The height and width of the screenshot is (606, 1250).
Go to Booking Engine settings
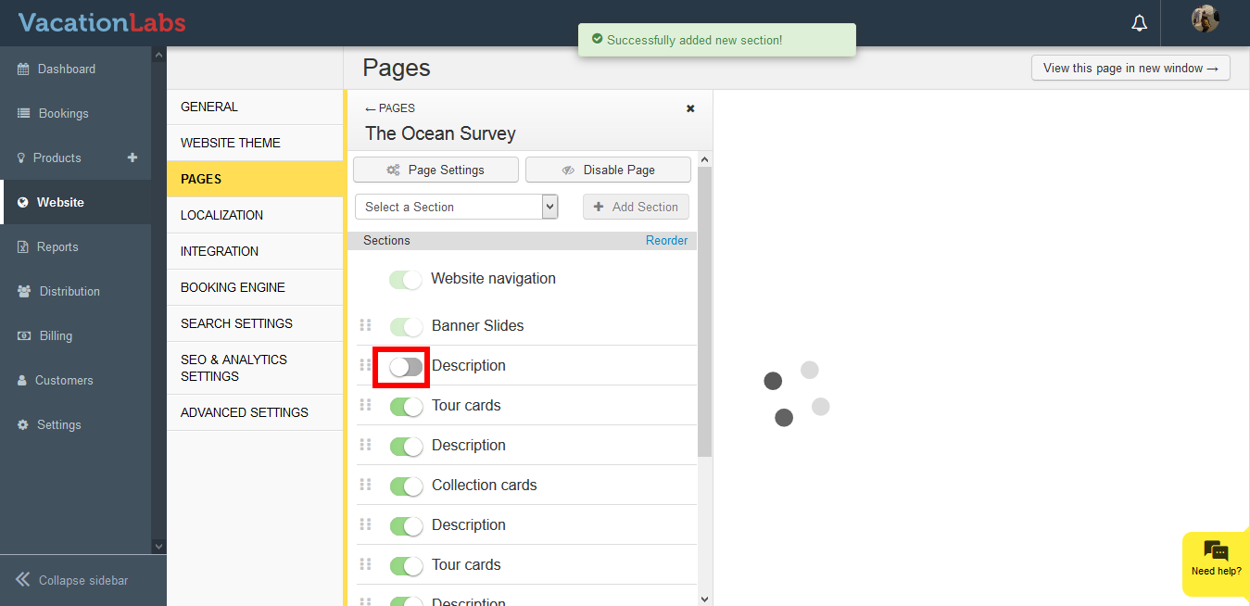tap(233, 287)
